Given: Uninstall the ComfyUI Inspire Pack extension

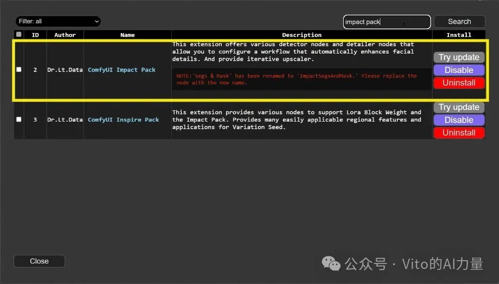Looking at the screenshot, I should click(x=459, y=133).
